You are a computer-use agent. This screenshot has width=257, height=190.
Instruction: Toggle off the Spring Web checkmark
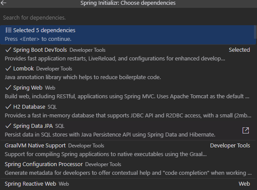(x=8, y=87)
